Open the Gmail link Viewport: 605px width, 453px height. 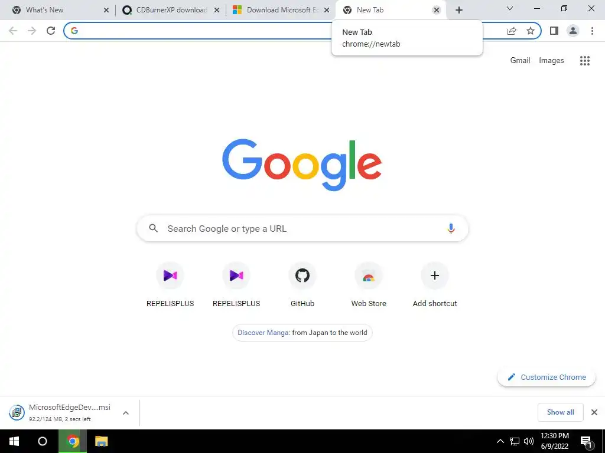click(520, 61)
